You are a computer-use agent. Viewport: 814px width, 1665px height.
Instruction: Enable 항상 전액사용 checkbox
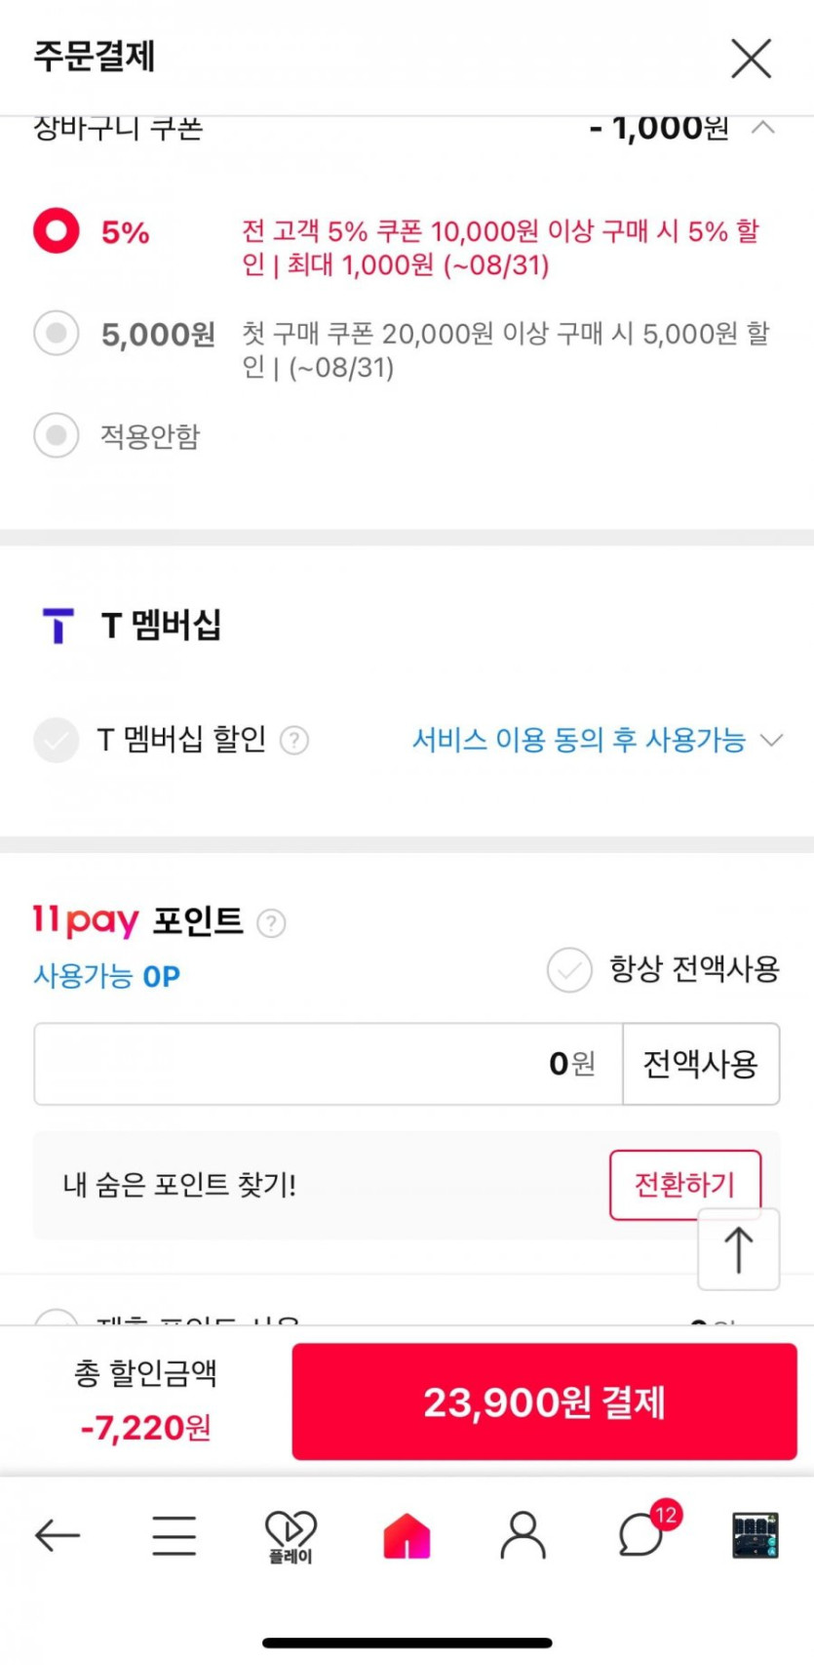569,969
